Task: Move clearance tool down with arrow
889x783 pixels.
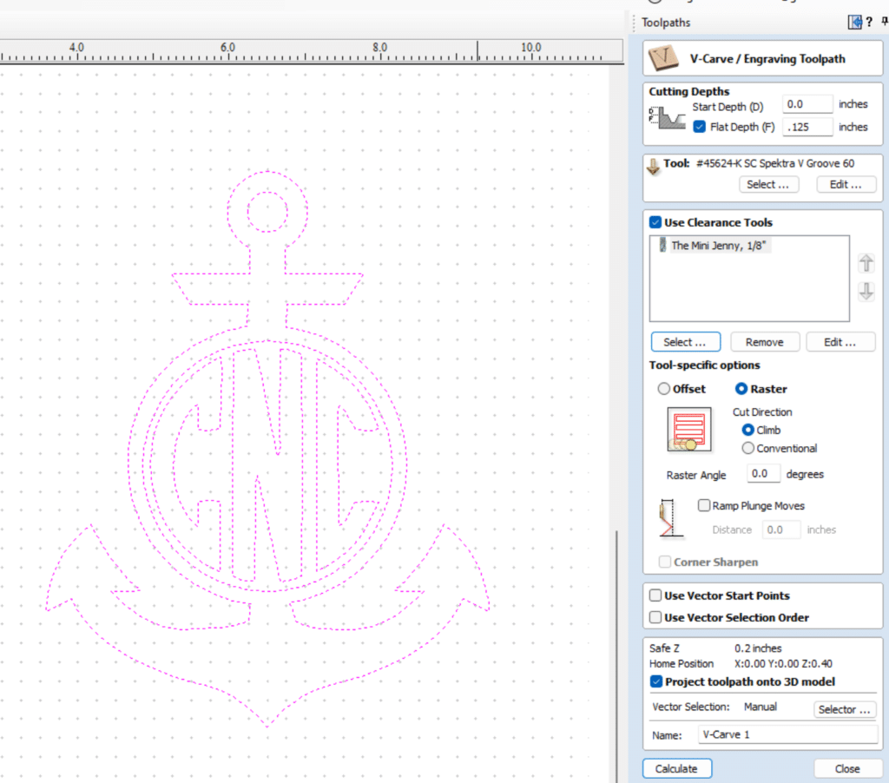Action: pyautogui.click(x=866, y=292)
